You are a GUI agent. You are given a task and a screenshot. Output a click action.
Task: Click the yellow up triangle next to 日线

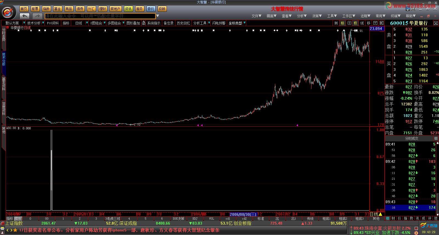(380, 214)
